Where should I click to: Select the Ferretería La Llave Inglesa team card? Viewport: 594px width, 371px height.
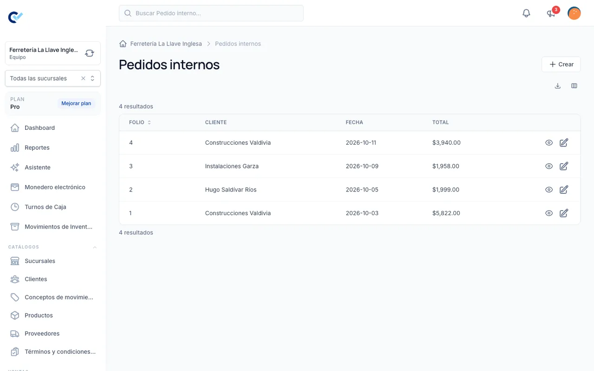click(53, 53)
